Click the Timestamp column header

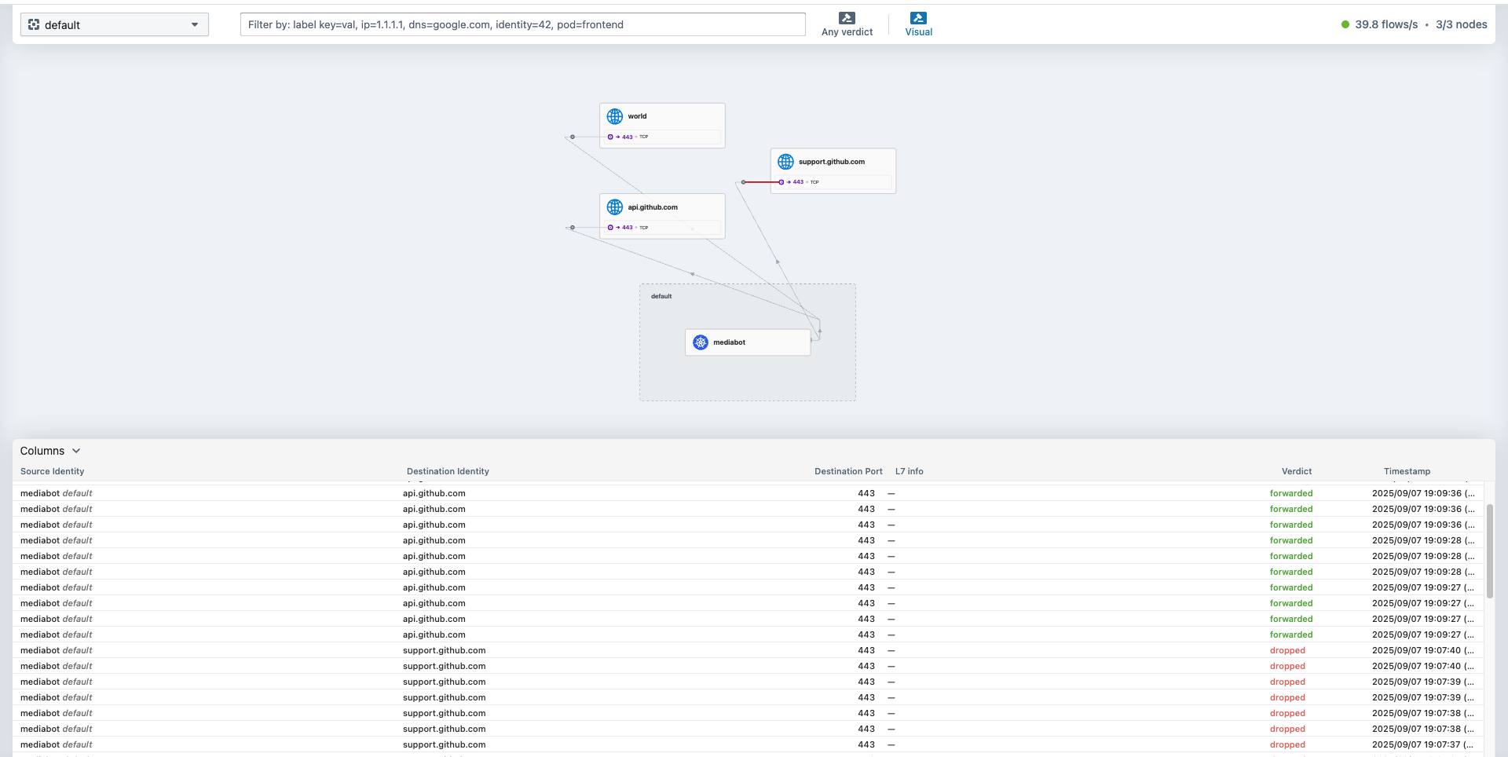click(1407, 471)
